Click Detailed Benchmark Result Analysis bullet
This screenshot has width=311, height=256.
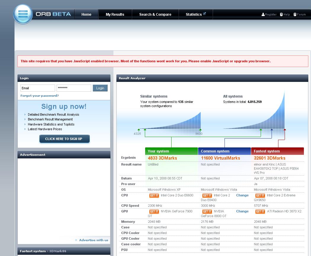click(x=53, y=115)
